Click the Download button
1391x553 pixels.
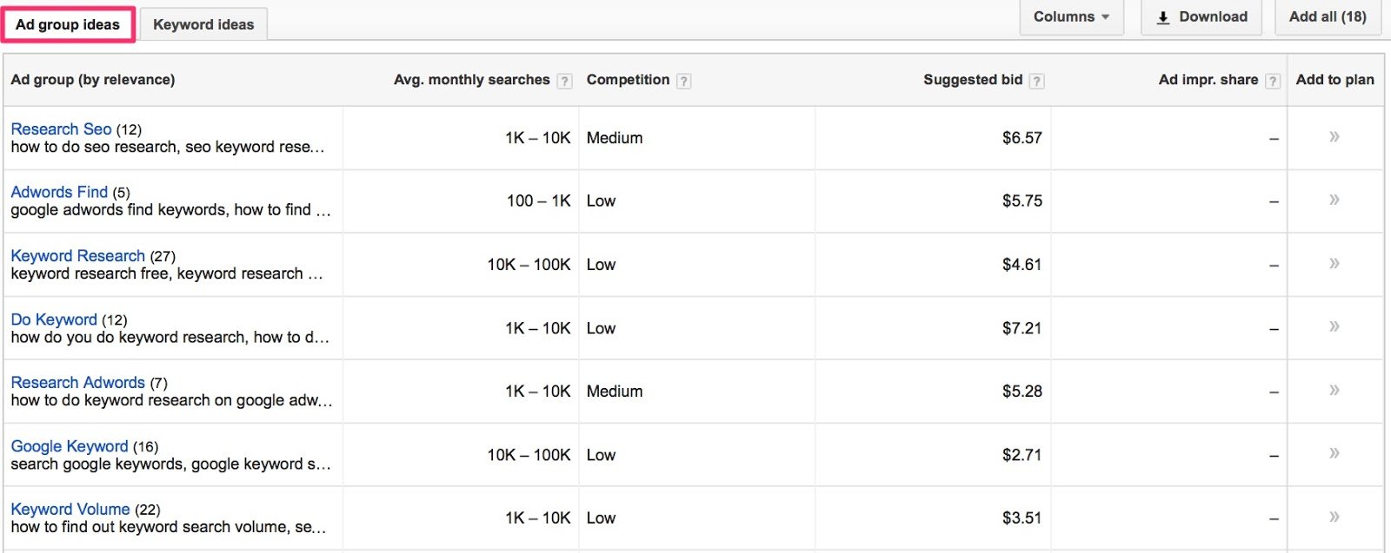point(1201,16)
